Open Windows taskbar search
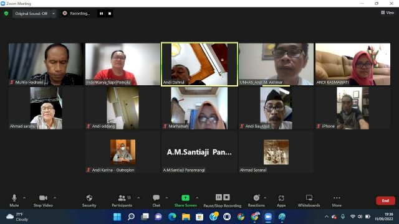The image size is (399, 224). pyautogui.click(x=131, y=217)
